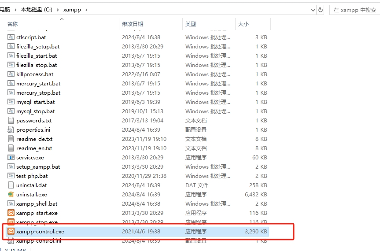Click the mercury_start.bat file icon
Screen dimensions: 380x251
coord(11,83)
